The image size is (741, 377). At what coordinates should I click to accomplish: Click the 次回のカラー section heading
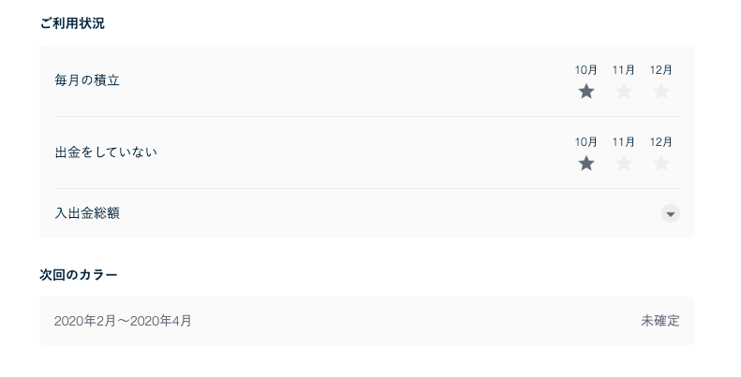[x=79, y=275]
